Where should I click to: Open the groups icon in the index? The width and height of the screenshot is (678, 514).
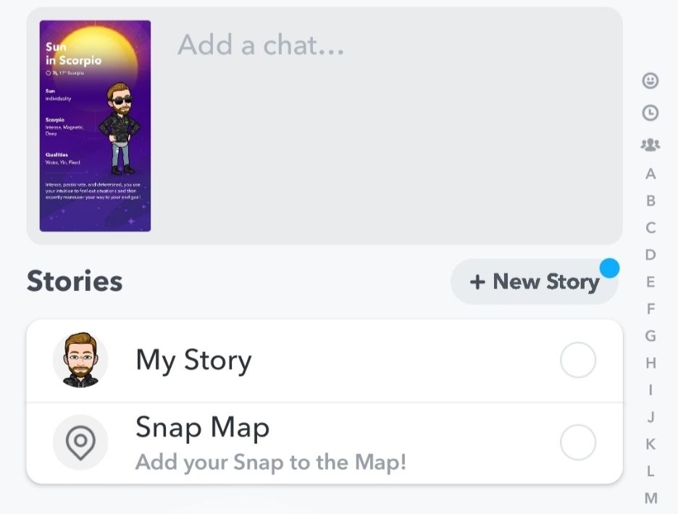[x=650, y=145]
